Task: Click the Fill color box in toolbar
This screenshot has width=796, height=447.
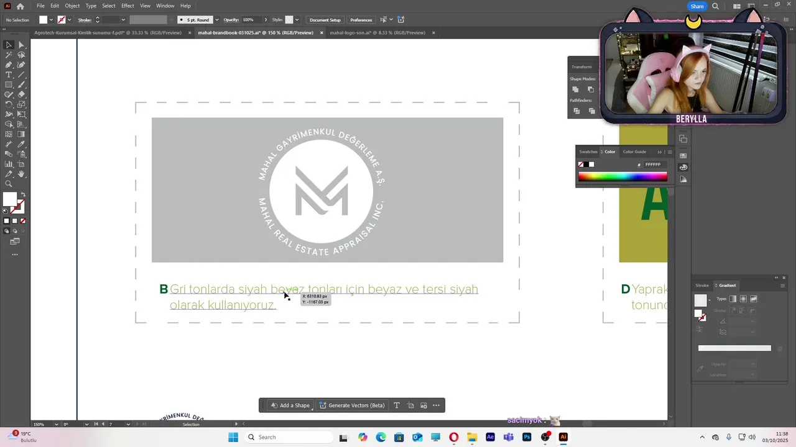Action: [x=9, y=200]
